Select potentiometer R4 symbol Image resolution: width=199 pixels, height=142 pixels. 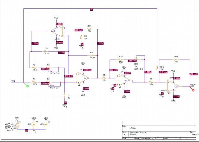coord(48,68)
